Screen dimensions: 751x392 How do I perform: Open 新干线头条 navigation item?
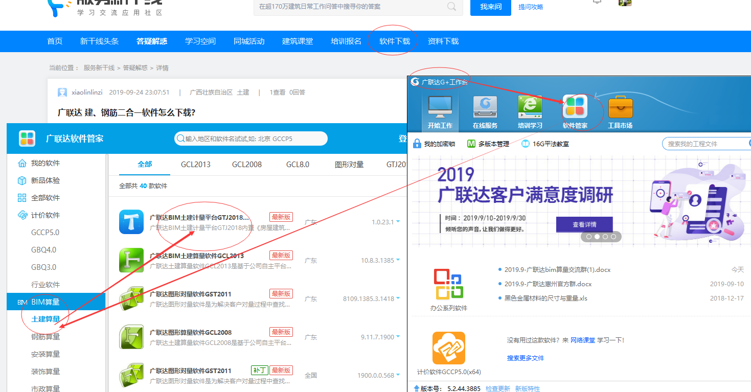[99, 41]
